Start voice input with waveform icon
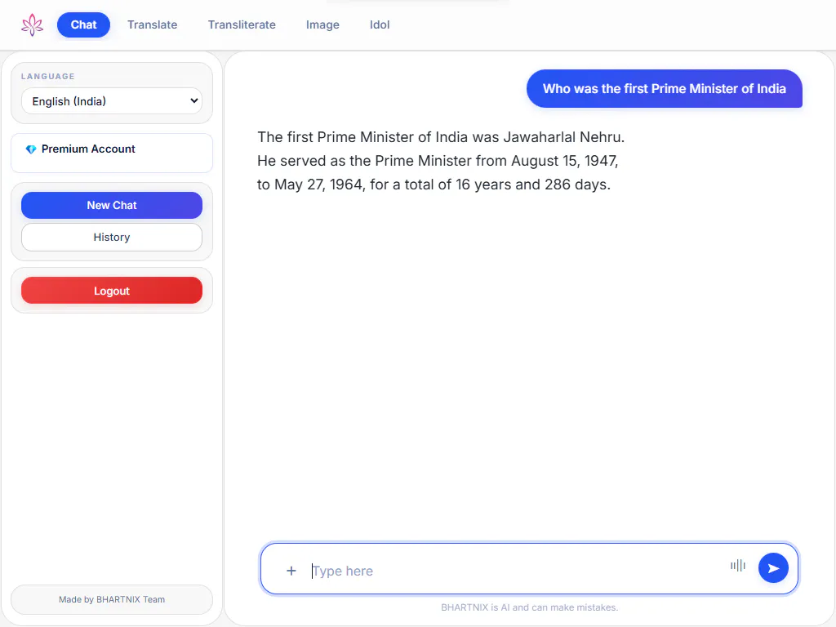Image resolution: width=836 pixels, height=627 pixels. point(738,566)
